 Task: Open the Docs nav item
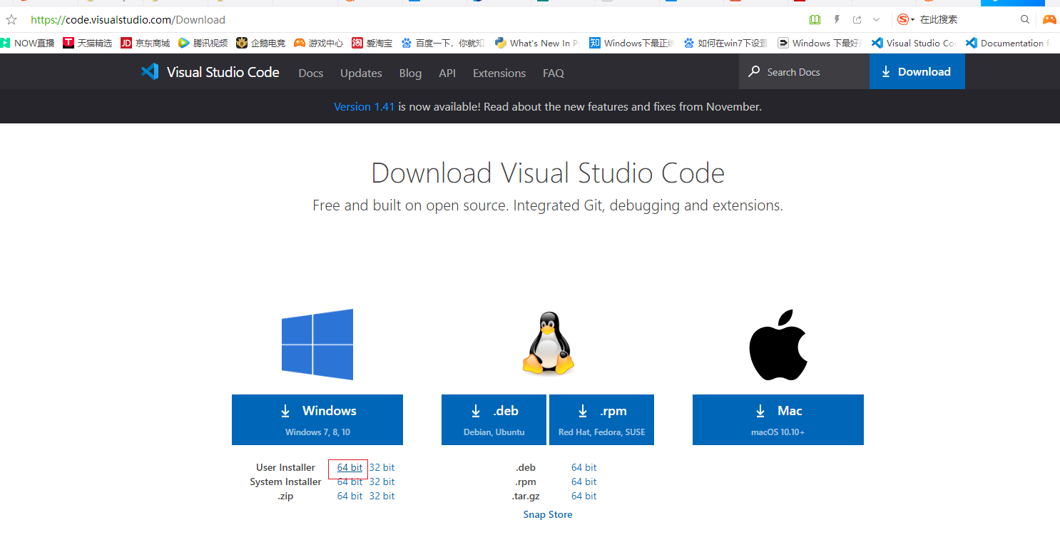(311, 73)
